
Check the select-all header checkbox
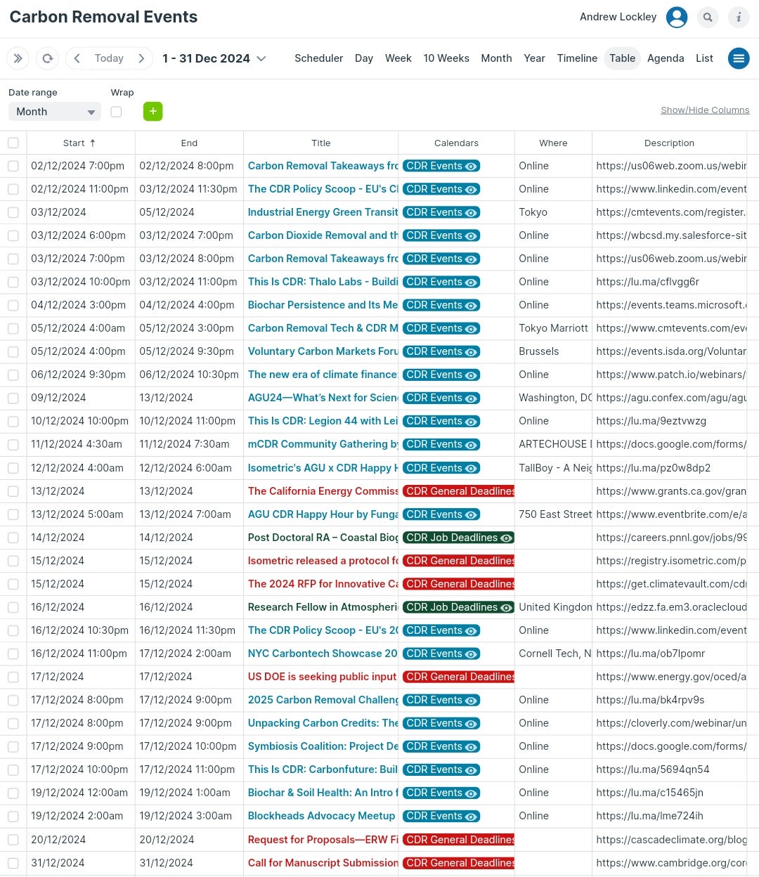coord(13,143)
